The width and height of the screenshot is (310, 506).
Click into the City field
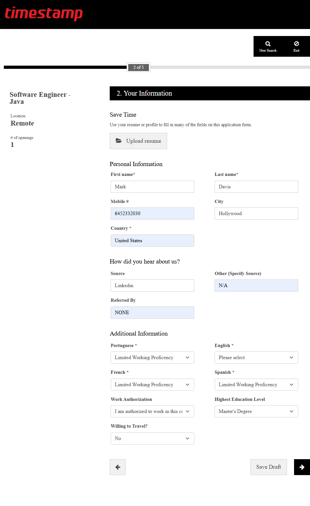(x=256, y=213)
